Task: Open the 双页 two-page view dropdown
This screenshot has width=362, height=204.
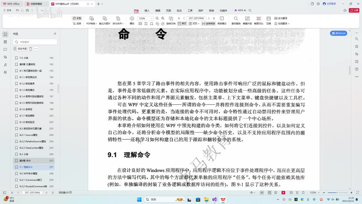Action: click(194, 24)
